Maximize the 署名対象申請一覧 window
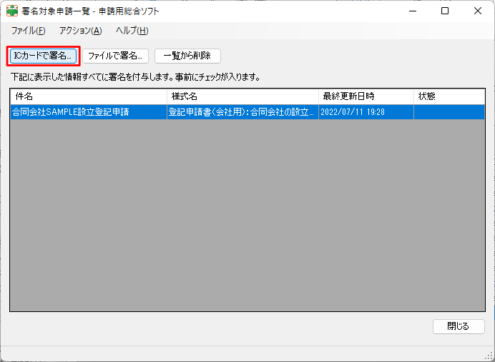Image resolution: width=495 pixels, height=362 pixels. click(x=445, y=11)
